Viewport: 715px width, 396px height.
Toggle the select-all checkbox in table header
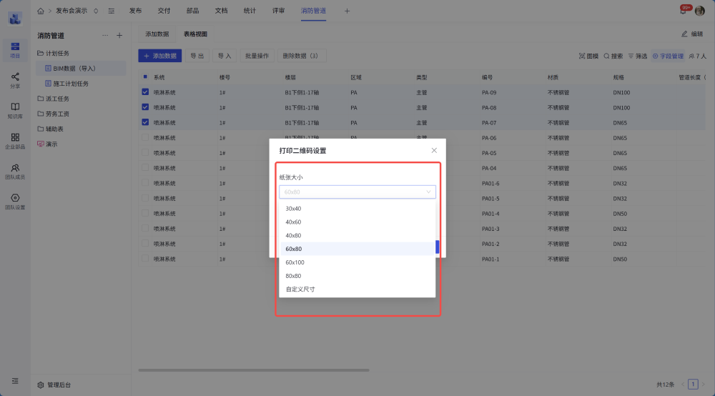146,77
